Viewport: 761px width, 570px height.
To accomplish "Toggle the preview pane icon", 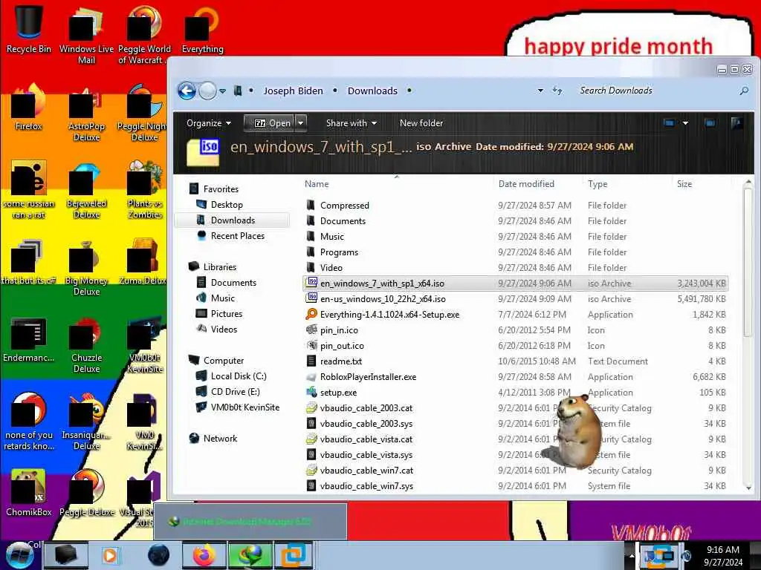I will 710,123.
